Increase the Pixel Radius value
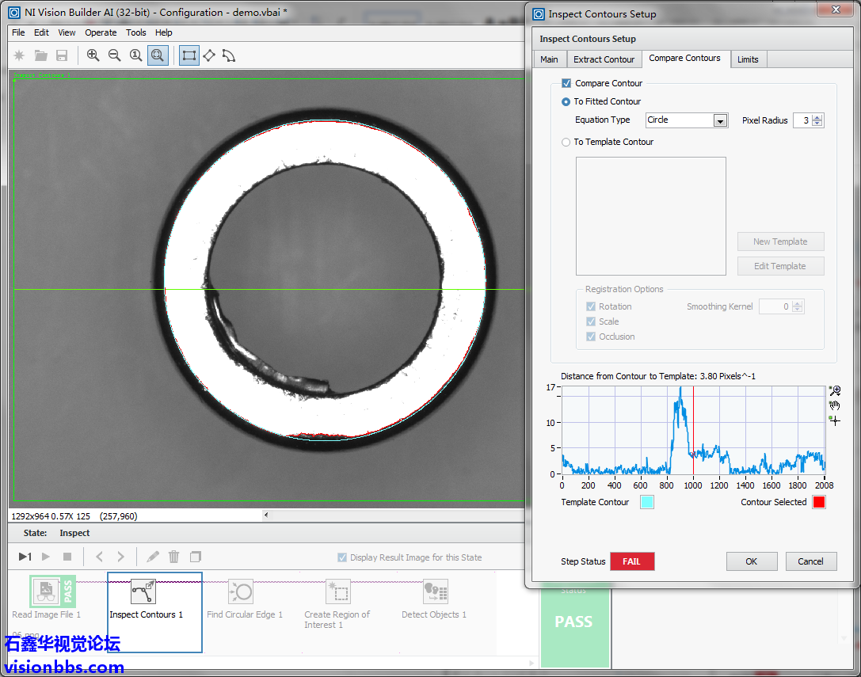861x677 pixels. pos(817,117)
